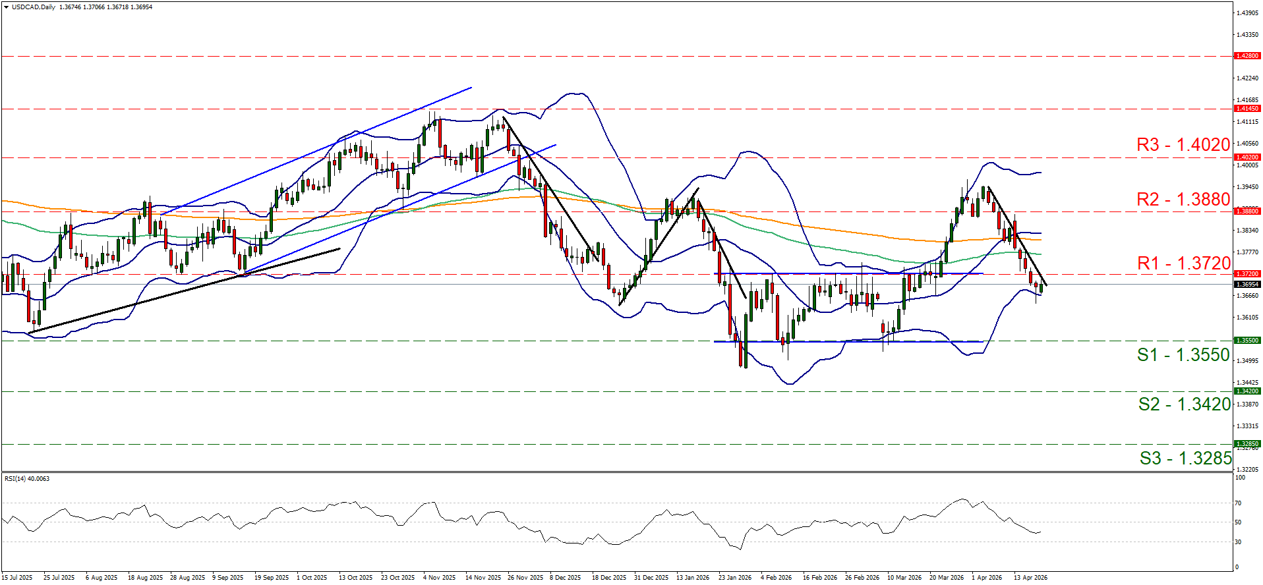Click the green 1.32850 price axis tag
This screenshot has width=1263, height=585.
(x=1247, y=444)
